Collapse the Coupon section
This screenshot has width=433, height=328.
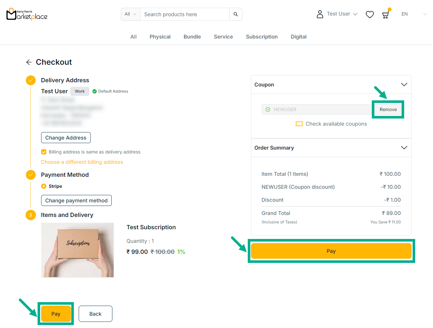[x=404, y=85]
